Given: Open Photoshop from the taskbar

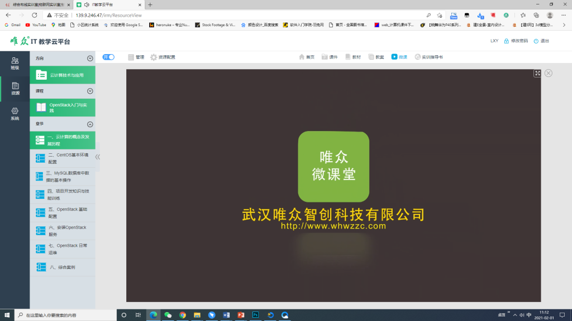Looking at the screenshot, I should tap(255, 315).
